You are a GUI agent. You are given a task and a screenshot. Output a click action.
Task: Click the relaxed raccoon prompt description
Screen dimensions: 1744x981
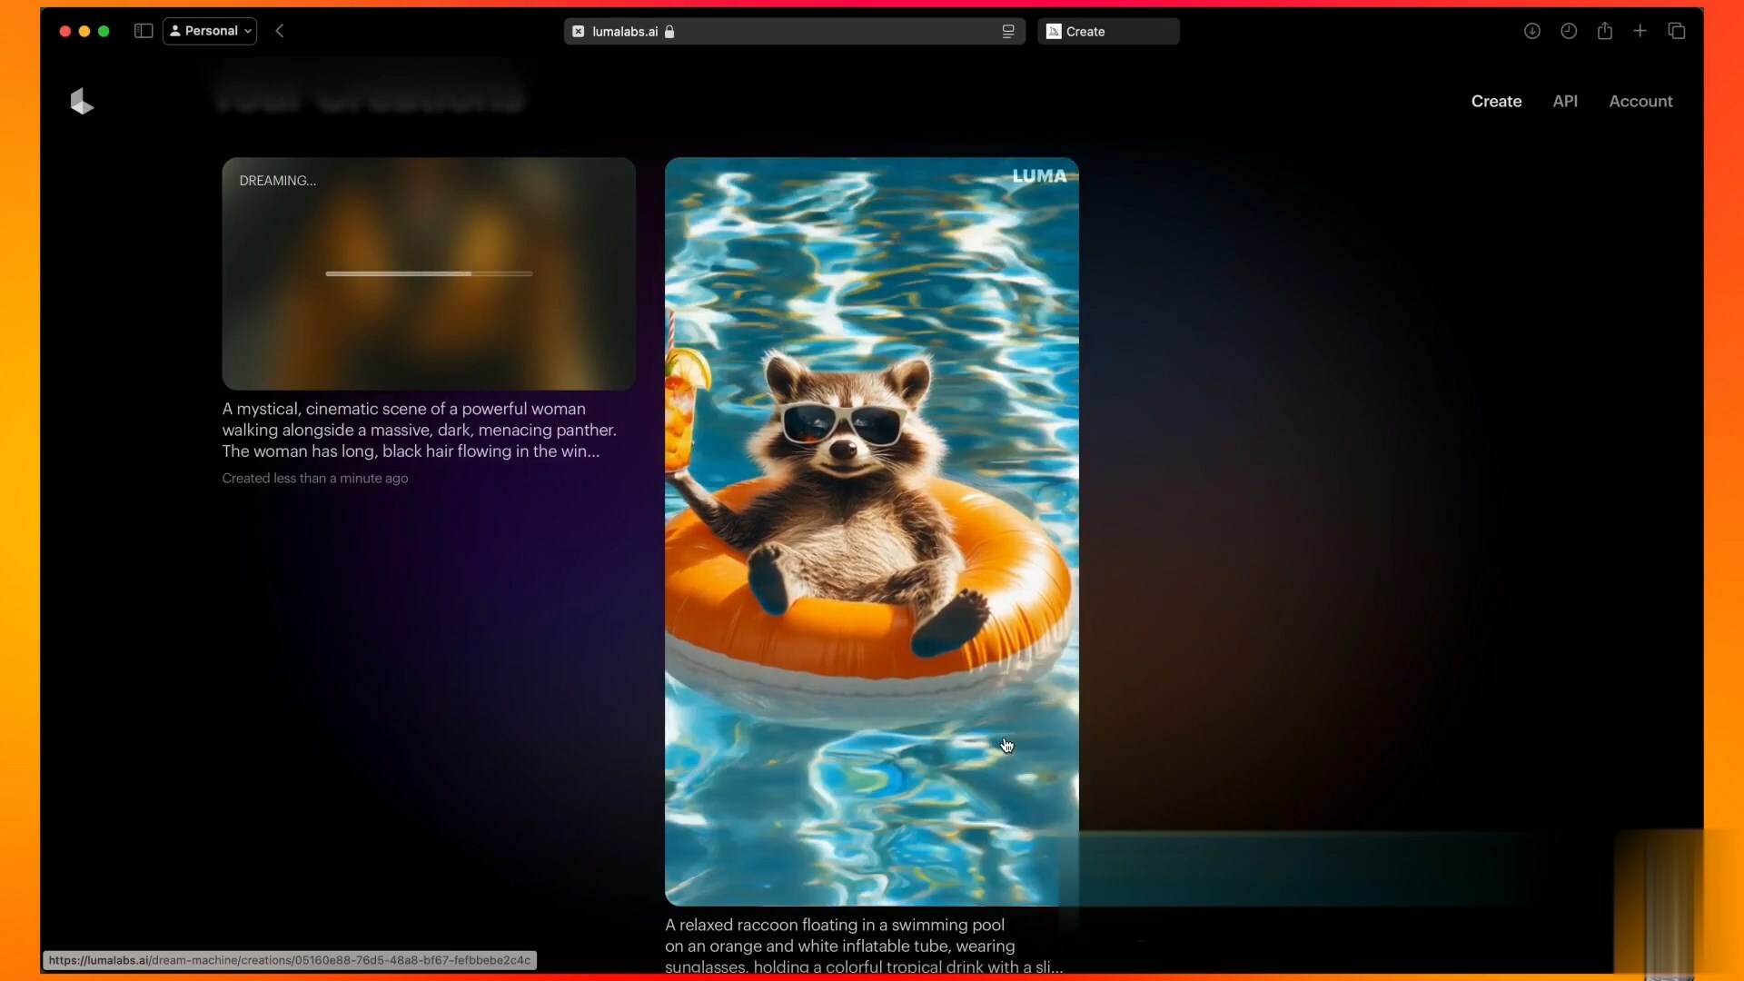(863, 946)
